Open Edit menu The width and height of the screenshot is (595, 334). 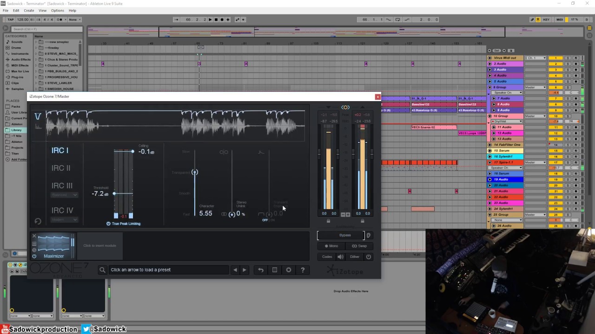coord(16,10)
